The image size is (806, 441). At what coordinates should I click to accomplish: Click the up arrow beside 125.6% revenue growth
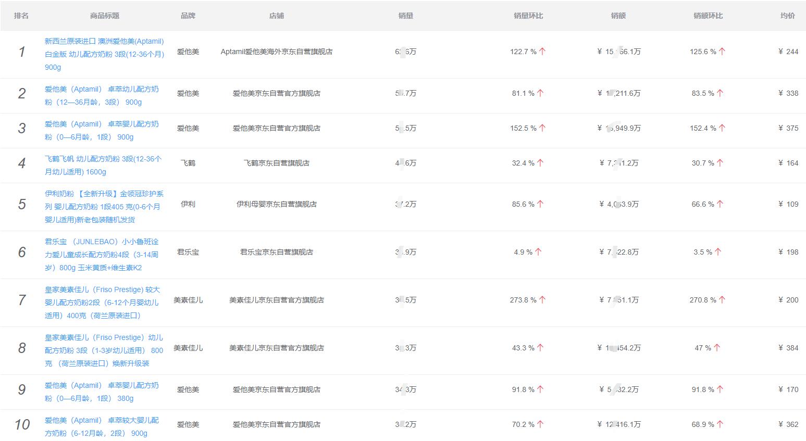[x=722, y=51]
